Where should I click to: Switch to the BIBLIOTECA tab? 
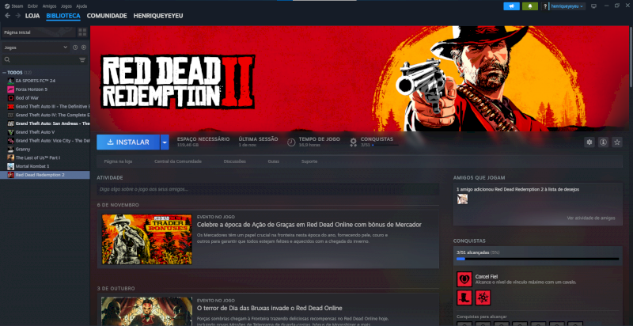pos(63,16)
